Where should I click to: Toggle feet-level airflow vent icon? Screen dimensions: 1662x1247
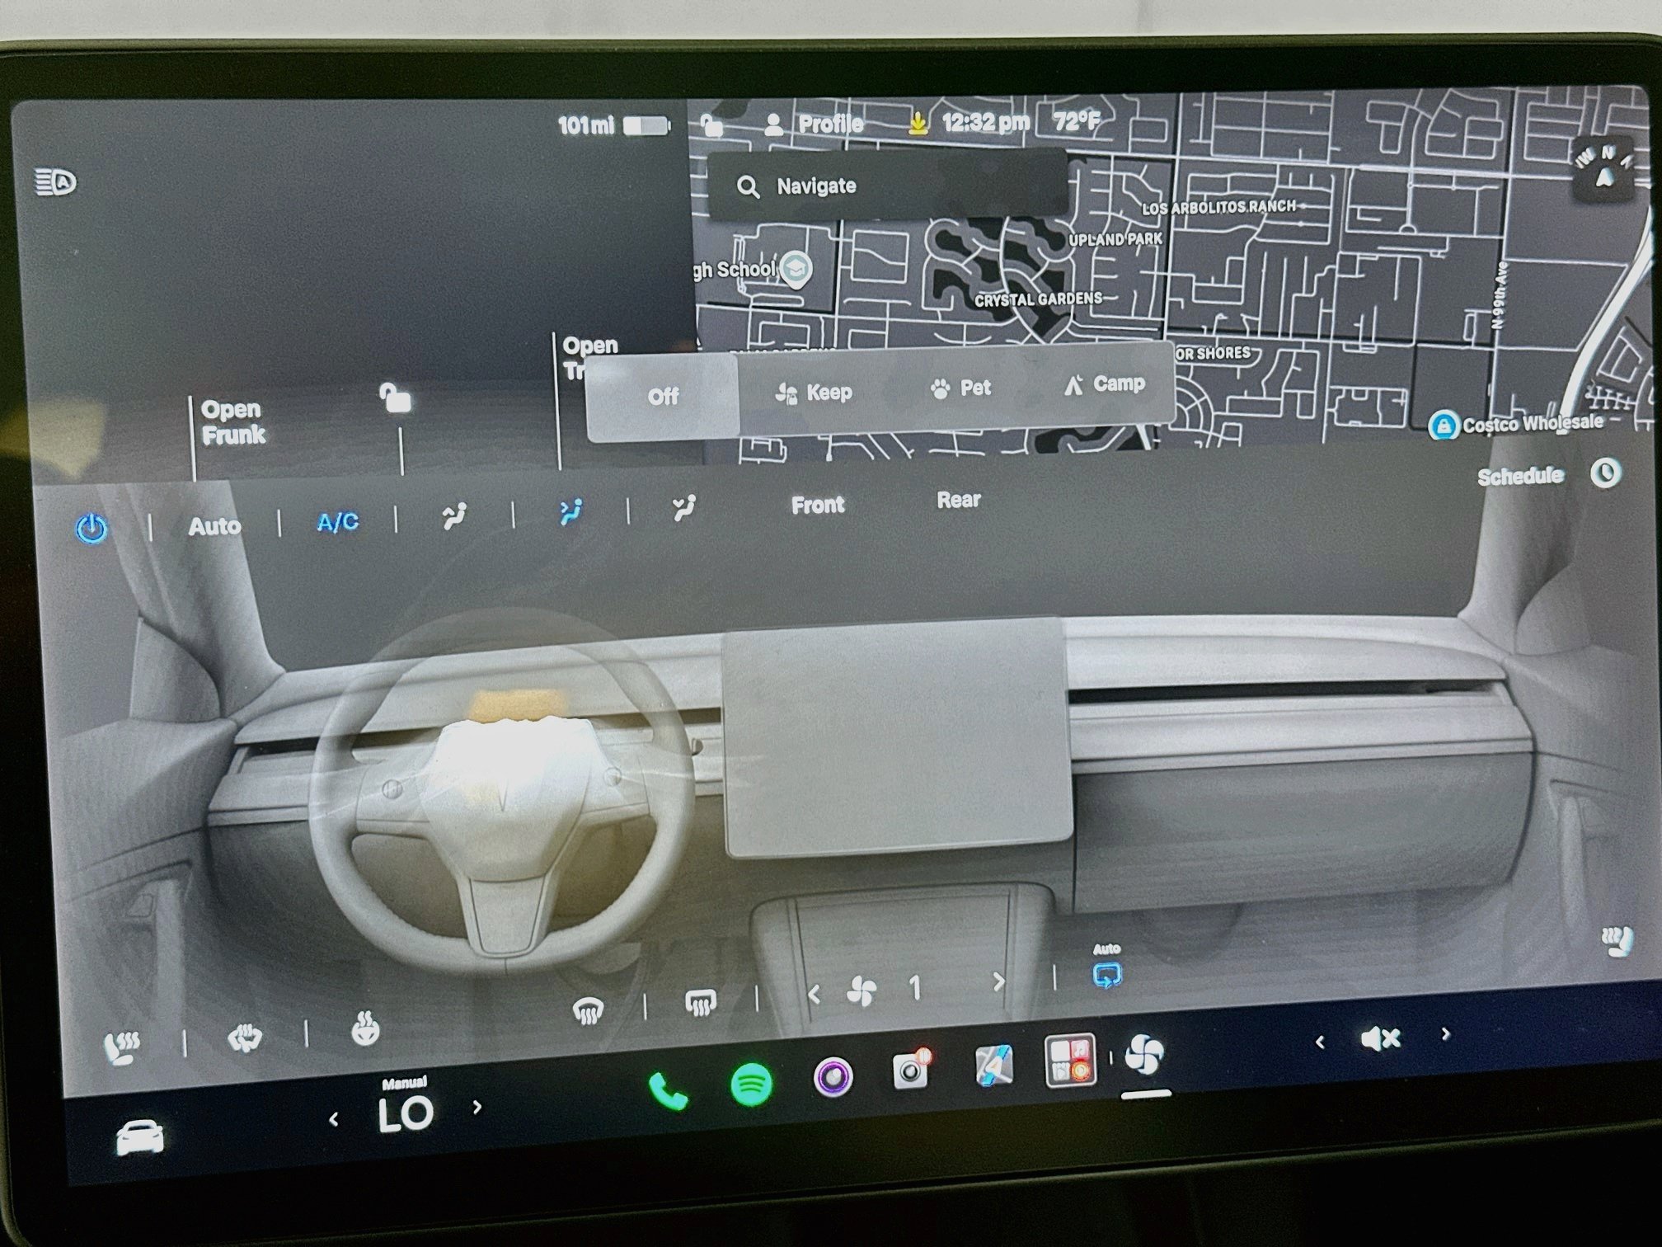683,508
